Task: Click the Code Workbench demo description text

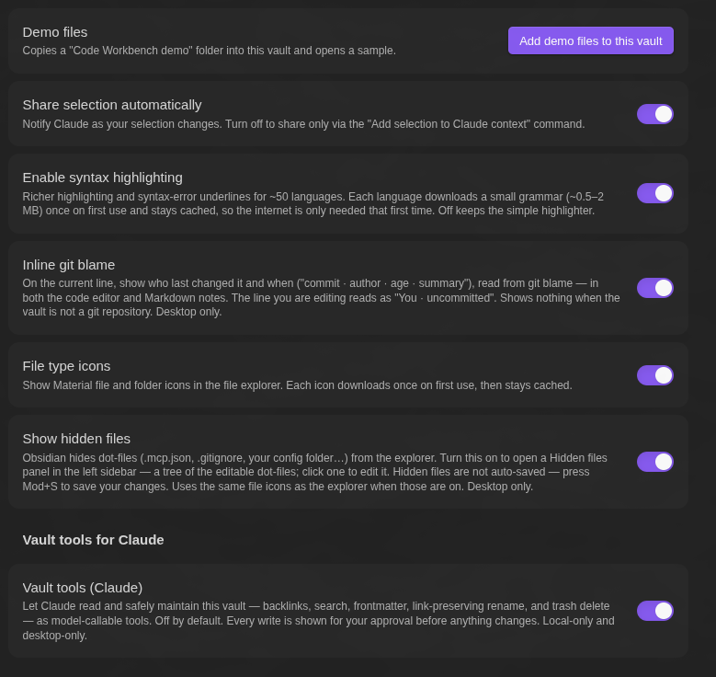Action: 210,51
